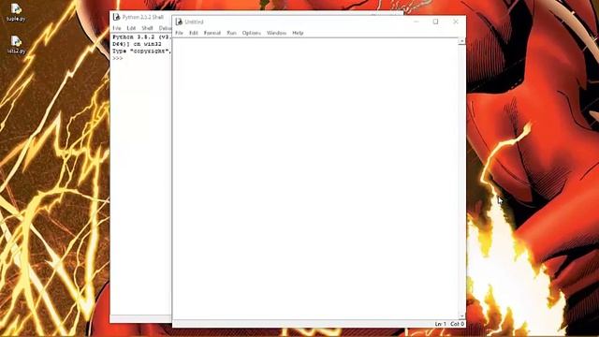Click the scroll down arrow in Untitled editor
This screenshot has height=337, width=599.
[461, 316]
